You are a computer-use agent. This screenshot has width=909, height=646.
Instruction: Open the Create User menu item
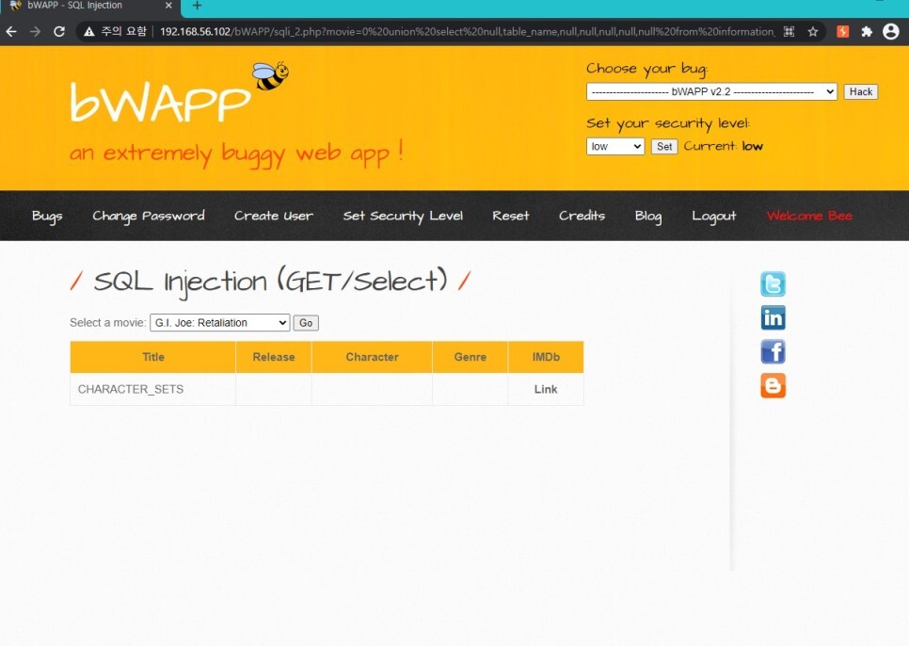click(x=274, y=216)
